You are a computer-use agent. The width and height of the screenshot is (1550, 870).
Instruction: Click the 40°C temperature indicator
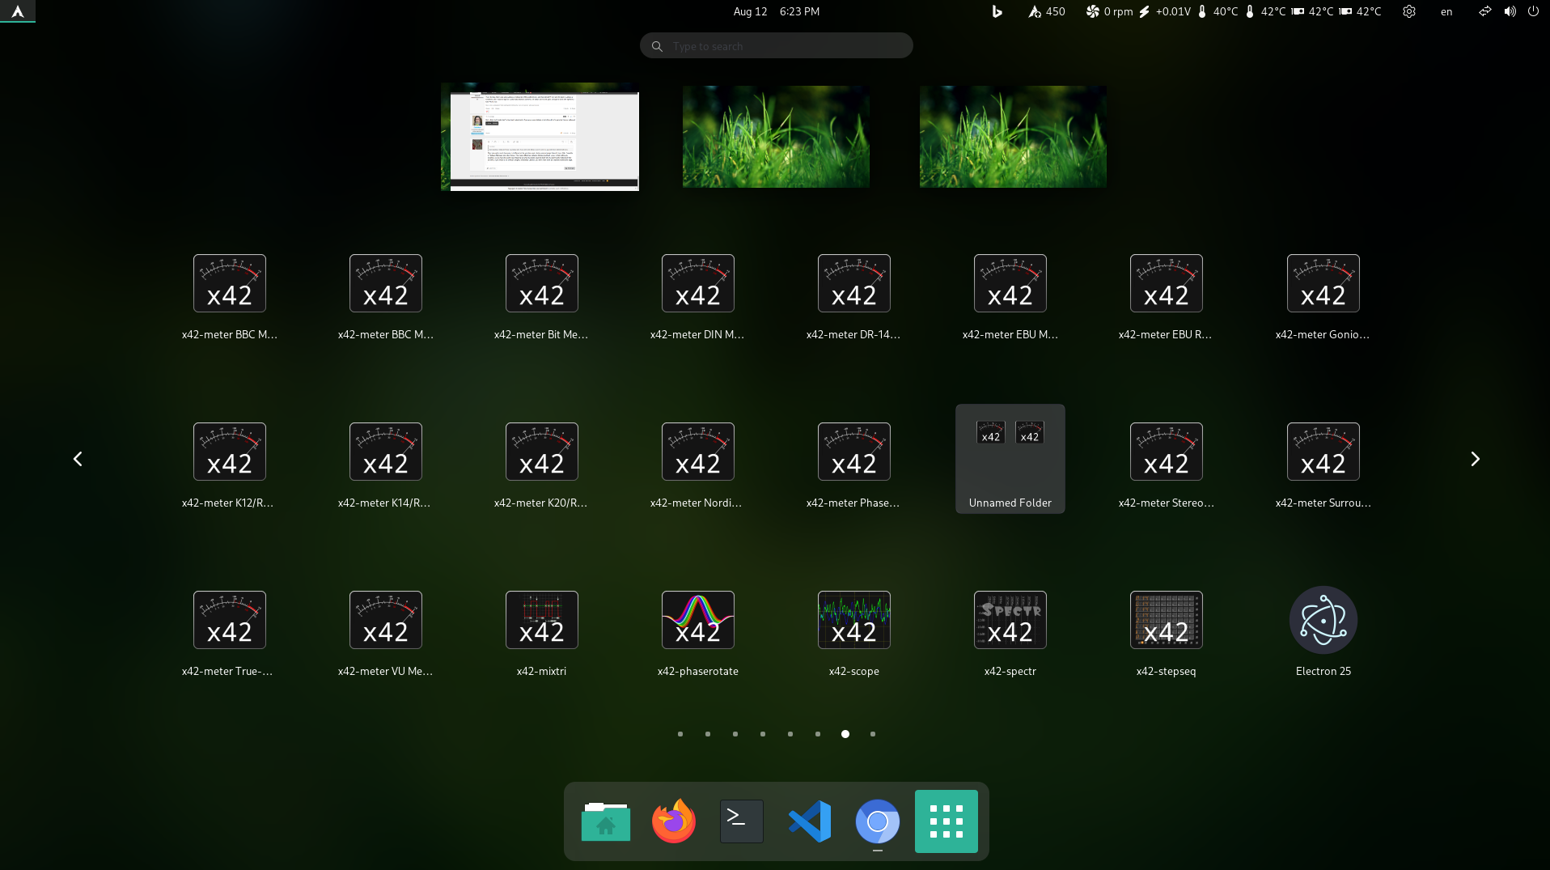point(1218,11)
